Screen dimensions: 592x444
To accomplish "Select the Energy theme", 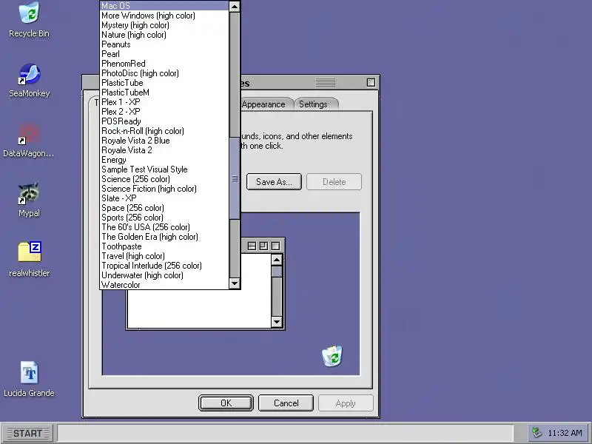I will tap(164, 160).
